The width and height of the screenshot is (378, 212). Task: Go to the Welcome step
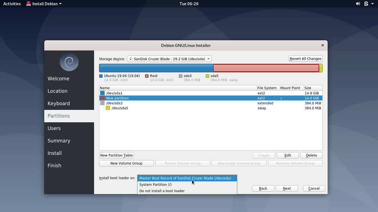click(x=69, y=79)
